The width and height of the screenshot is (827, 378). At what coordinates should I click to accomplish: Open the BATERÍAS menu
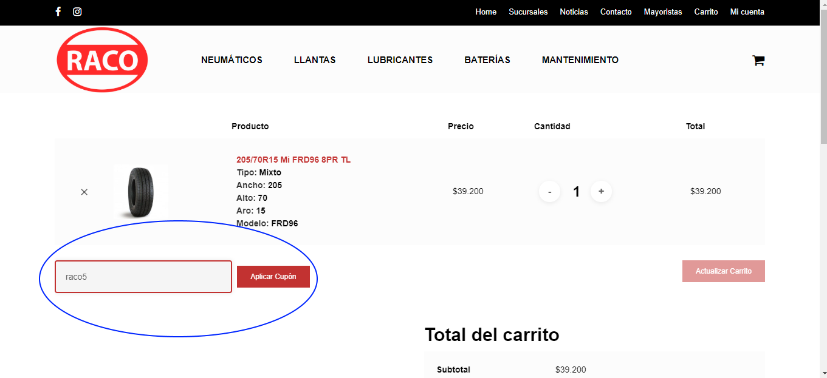(487, 60)
